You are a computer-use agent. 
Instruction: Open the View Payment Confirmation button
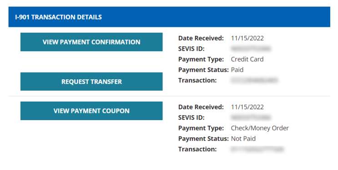tap(91, 42)
